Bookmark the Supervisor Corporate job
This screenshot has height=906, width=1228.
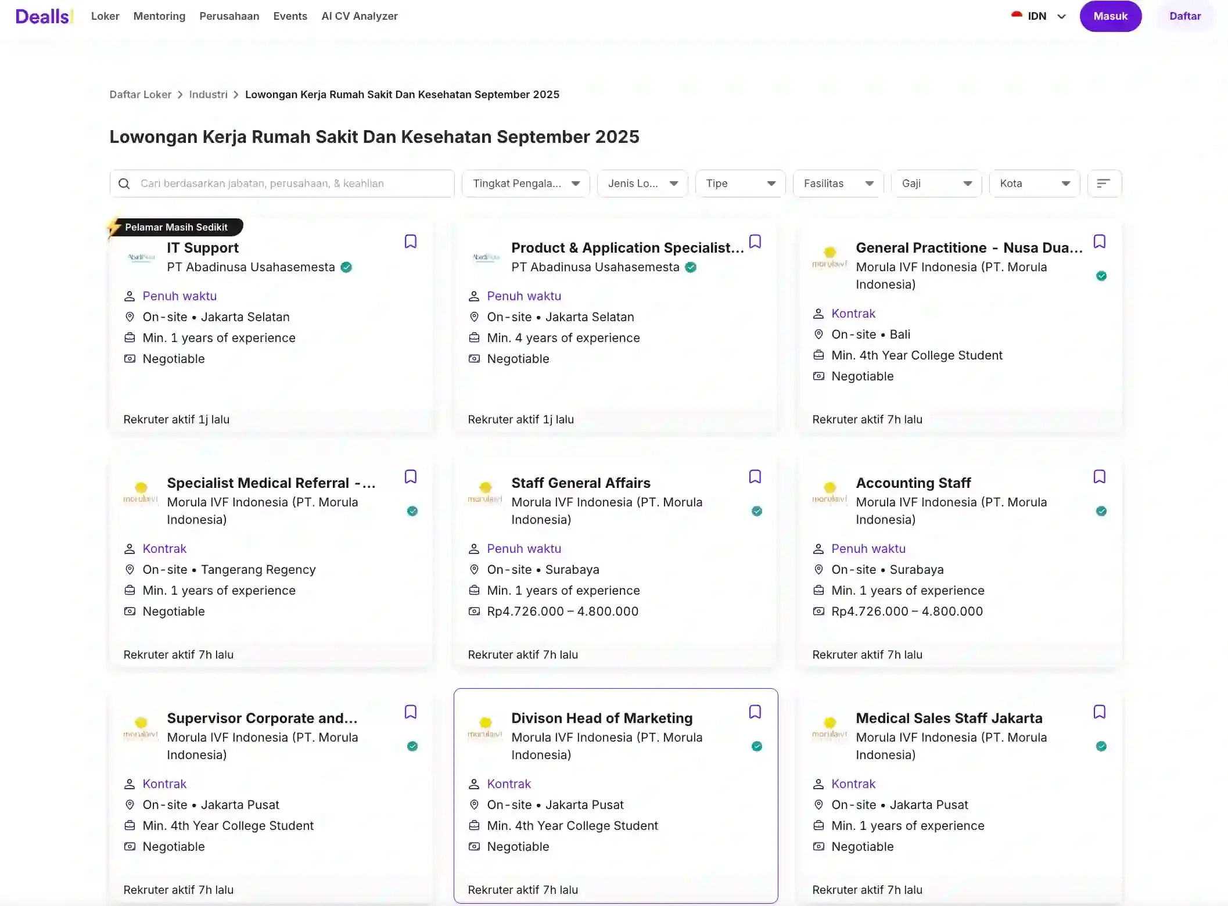tap(410, 712)
